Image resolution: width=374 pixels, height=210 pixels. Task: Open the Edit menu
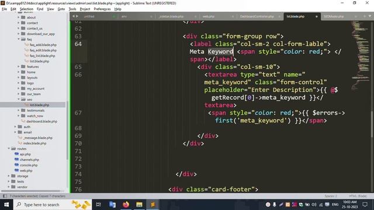click(13, 9)
